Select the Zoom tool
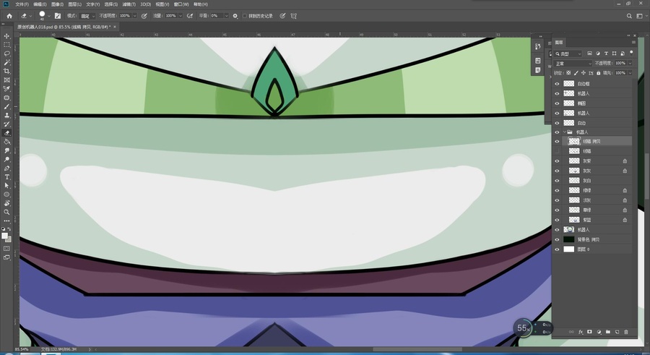650x355 pixels. tap(6, 212)
